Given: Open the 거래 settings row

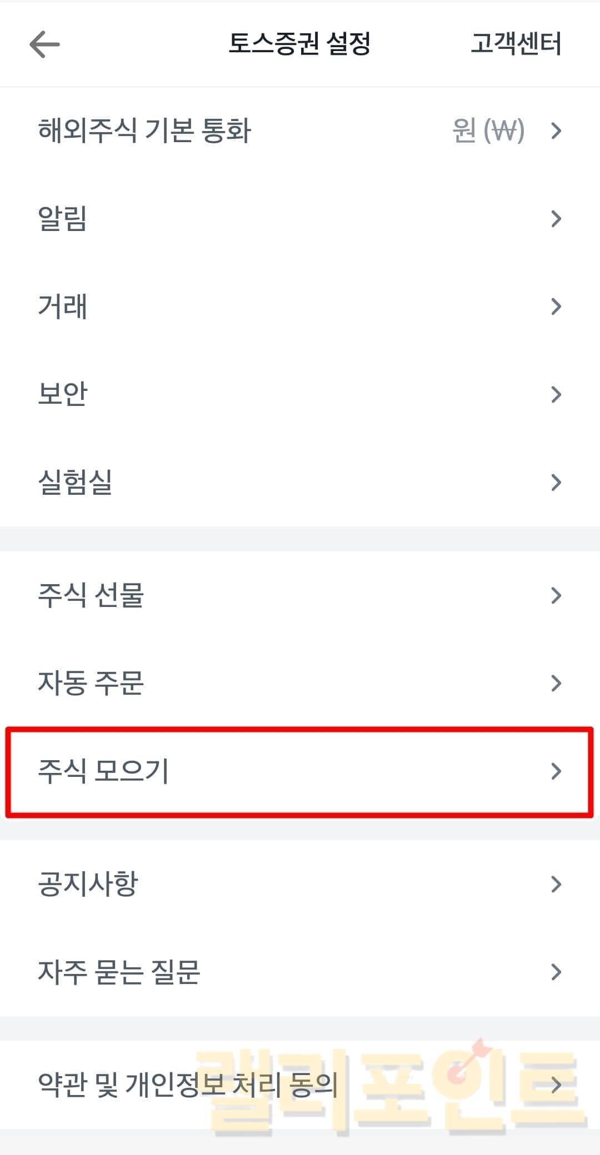Looking at the screenshot, I should coord(62,307).
